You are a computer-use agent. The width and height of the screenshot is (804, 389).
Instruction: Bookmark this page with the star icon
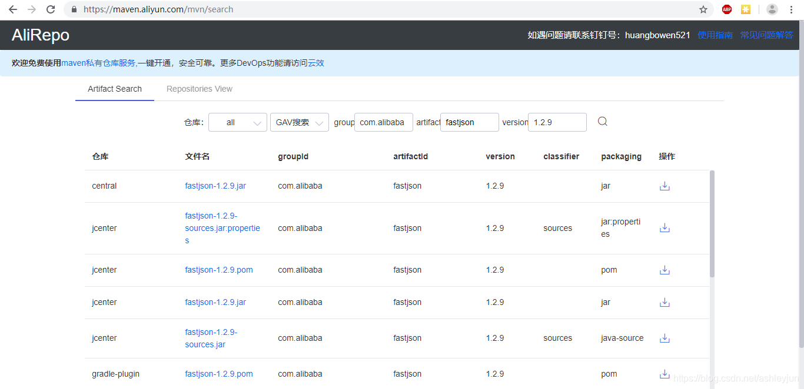pos(703,9)
